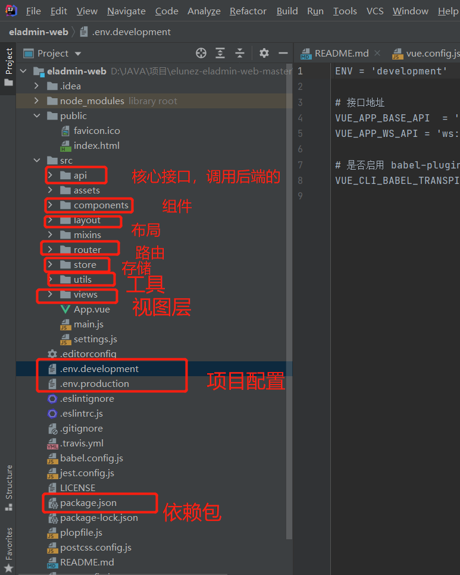Open the Analyze menu
Screen dimensions: 460x575
coord(204,11)
